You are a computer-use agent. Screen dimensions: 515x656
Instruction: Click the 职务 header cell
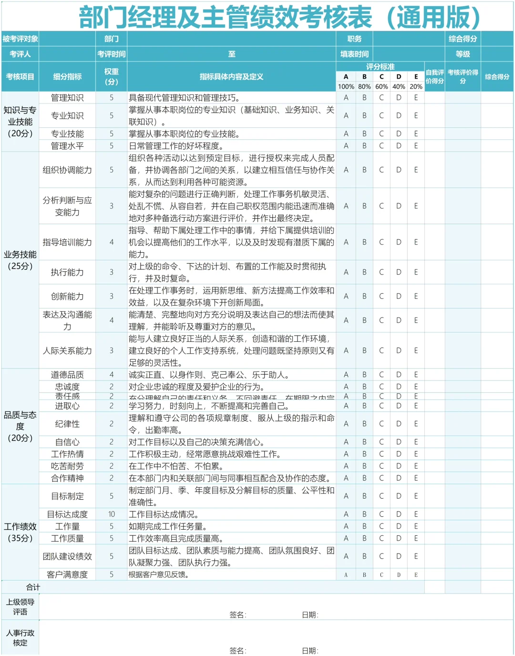354,39
